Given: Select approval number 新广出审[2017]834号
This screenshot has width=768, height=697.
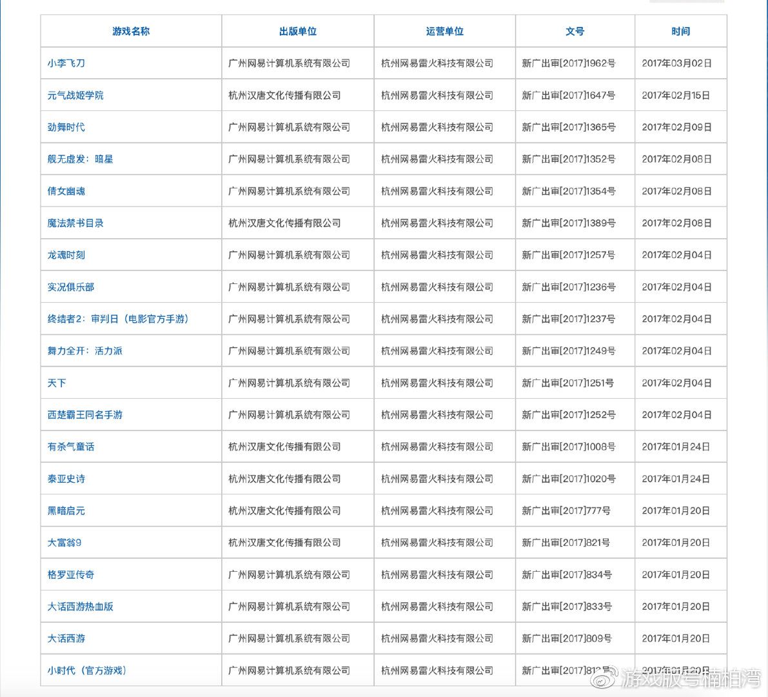Looking at the screenshot, I should 567,574.
